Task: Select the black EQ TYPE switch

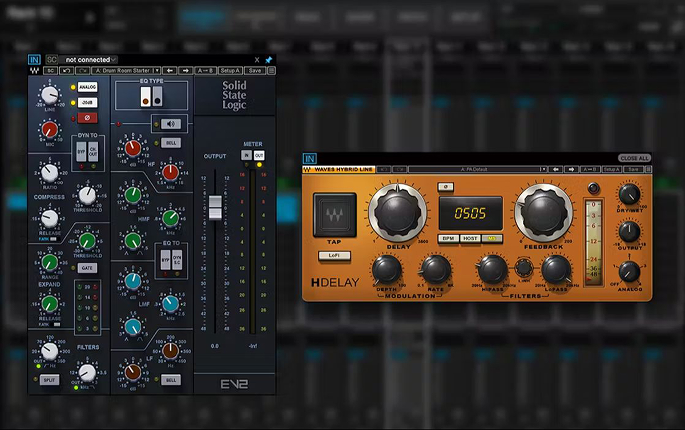Action: (x=158, y=98)
